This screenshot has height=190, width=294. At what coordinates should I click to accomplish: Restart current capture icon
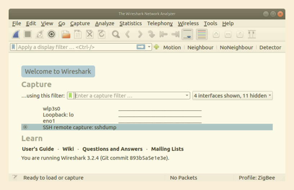coord(40,35)
